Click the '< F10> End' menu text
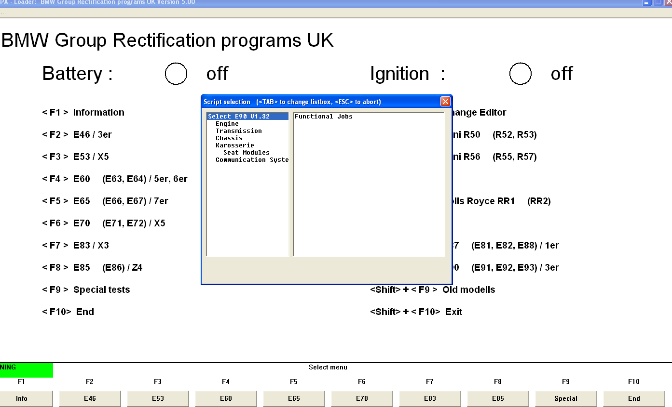Viewport: 672px width, 407px height. tap(68, 312)
